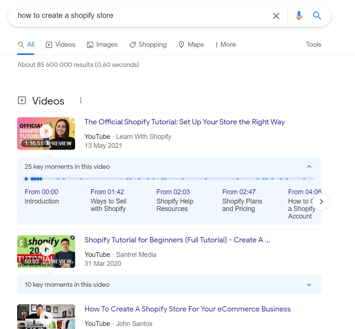Open How To Create A Shopify Store link
Viewport: 355px width, 329px height.
188,309
